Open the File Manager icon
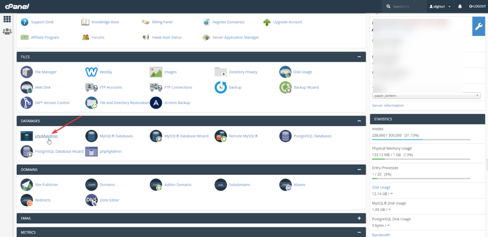 27,72
